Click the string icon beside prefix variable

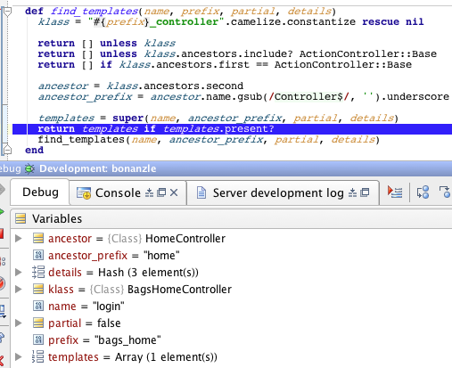38,339
